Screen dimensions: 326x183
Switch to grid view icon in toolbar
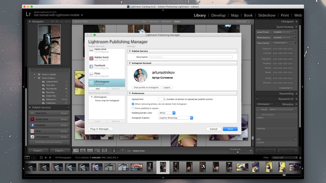(75, 150)
